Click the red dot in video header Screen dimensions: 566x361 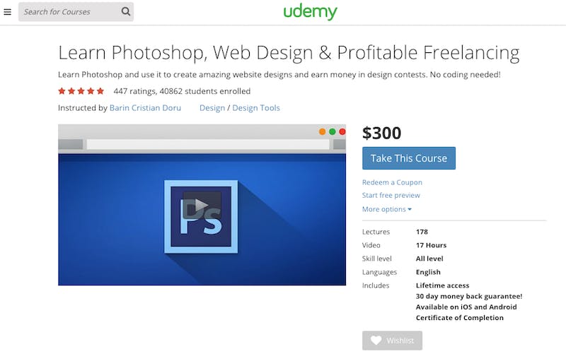[342, 131]
